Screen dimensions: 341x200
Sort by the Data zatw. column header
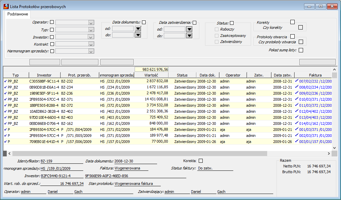[x=283, y=75]
